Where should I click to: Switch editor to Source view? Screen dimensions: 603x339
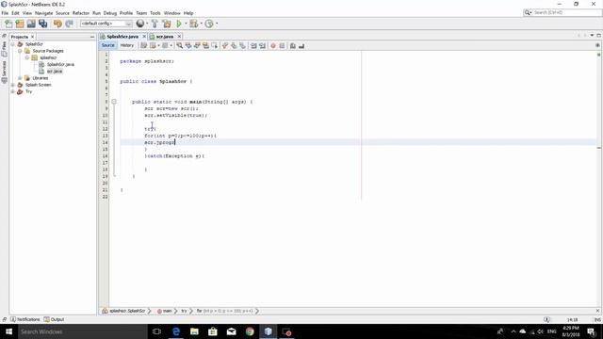click(107, 45)
